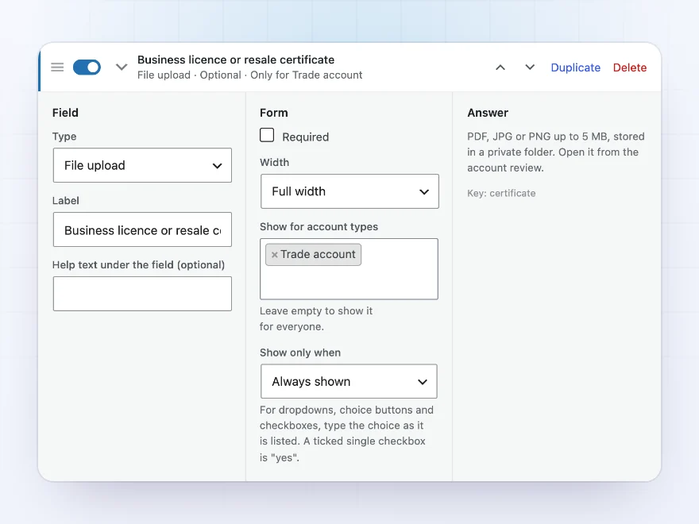
Task: Move field up with the up arrow
Action: click(x=500, y=67)
